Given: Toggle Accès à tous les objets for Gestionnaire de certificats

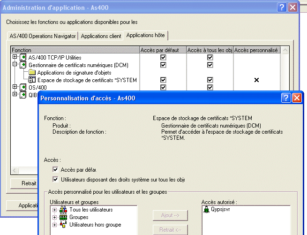Looking at the screenshot, I should [x=210, y=65].
